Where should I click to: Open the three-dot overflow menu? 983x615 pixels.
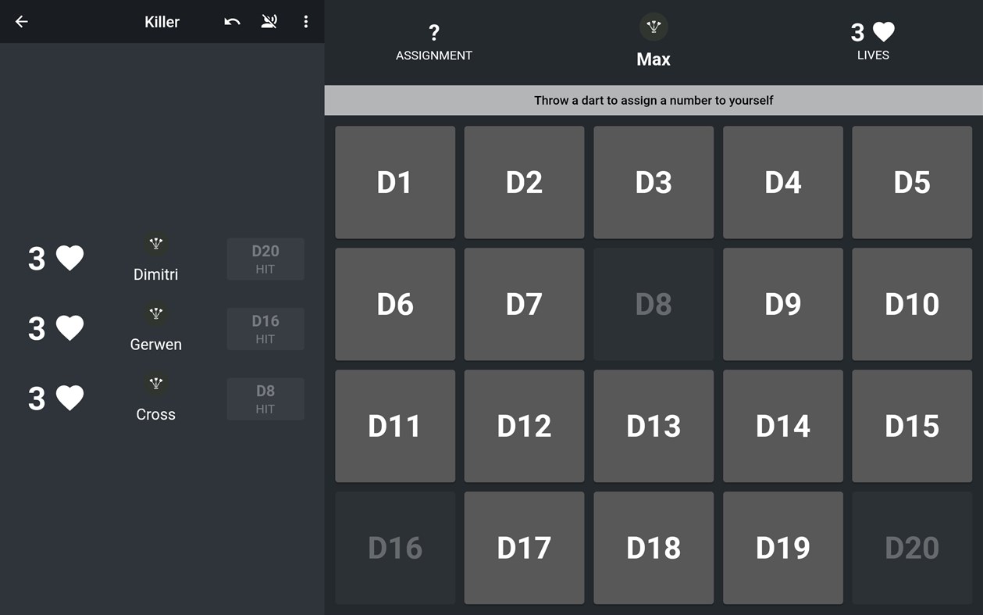(305, 21)
